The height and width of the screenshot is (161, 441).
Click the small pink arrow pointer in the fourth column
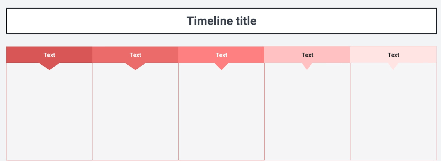pos(307,66)
